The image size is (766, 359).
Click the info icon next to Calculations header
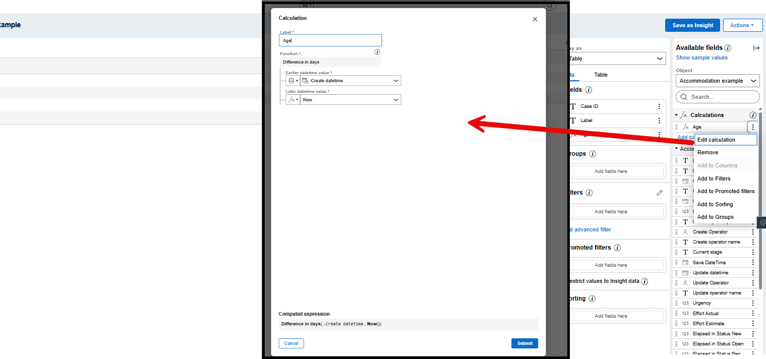753,115
